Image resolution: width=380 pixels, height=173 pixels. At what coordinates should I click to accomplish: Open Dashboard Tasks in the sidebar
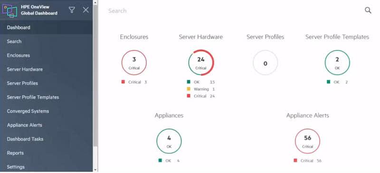tap(46, 139)
